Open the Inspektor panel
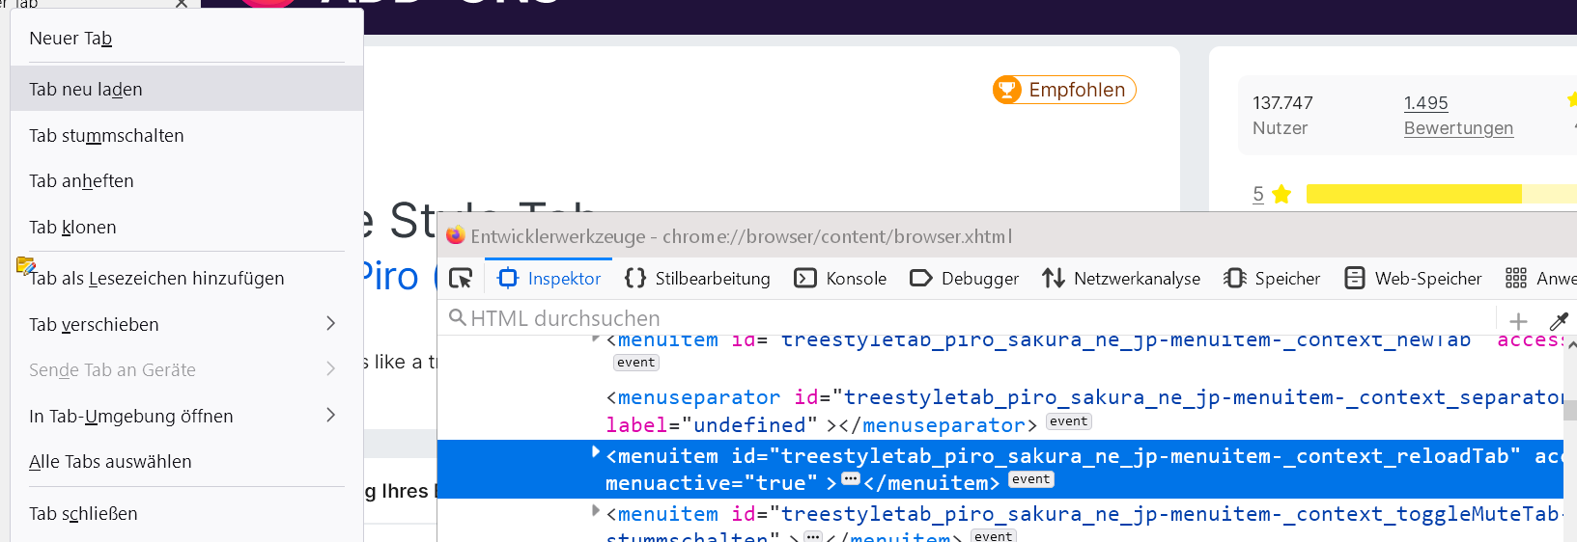Screen dimensions: 1577x542 point(549,279)
